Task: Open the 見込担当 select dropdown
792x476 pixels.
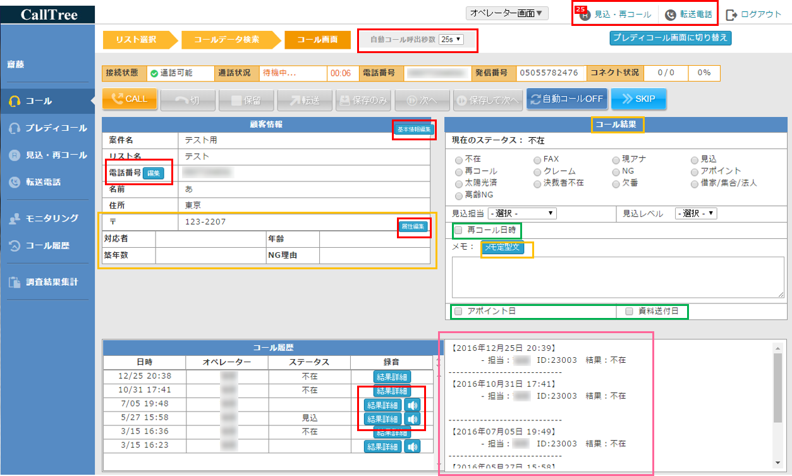Action: [521, 214]
